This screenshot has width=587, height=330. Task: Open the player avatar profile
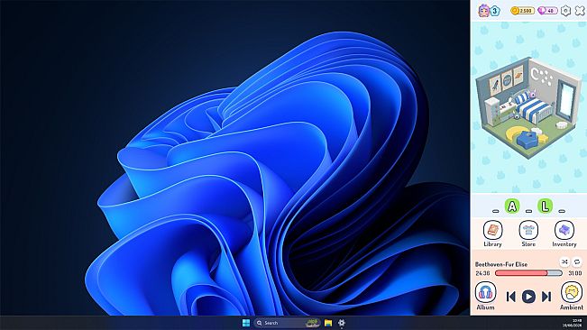[484, 11]
